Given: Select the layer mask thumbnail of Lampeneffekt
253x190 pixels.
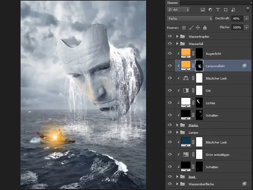Looking at the screenshot, I should (x=199, y=66).
